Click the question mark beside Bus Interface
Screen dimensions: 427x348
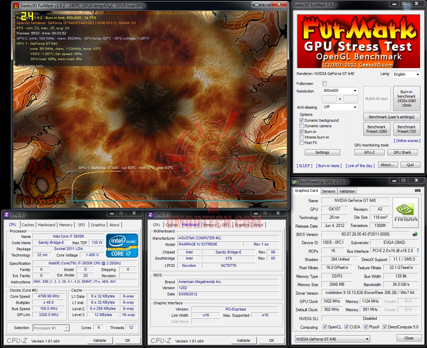coord(418,251)
